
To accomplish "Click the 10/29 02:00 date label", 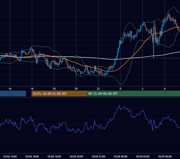I will coord(143,156).
